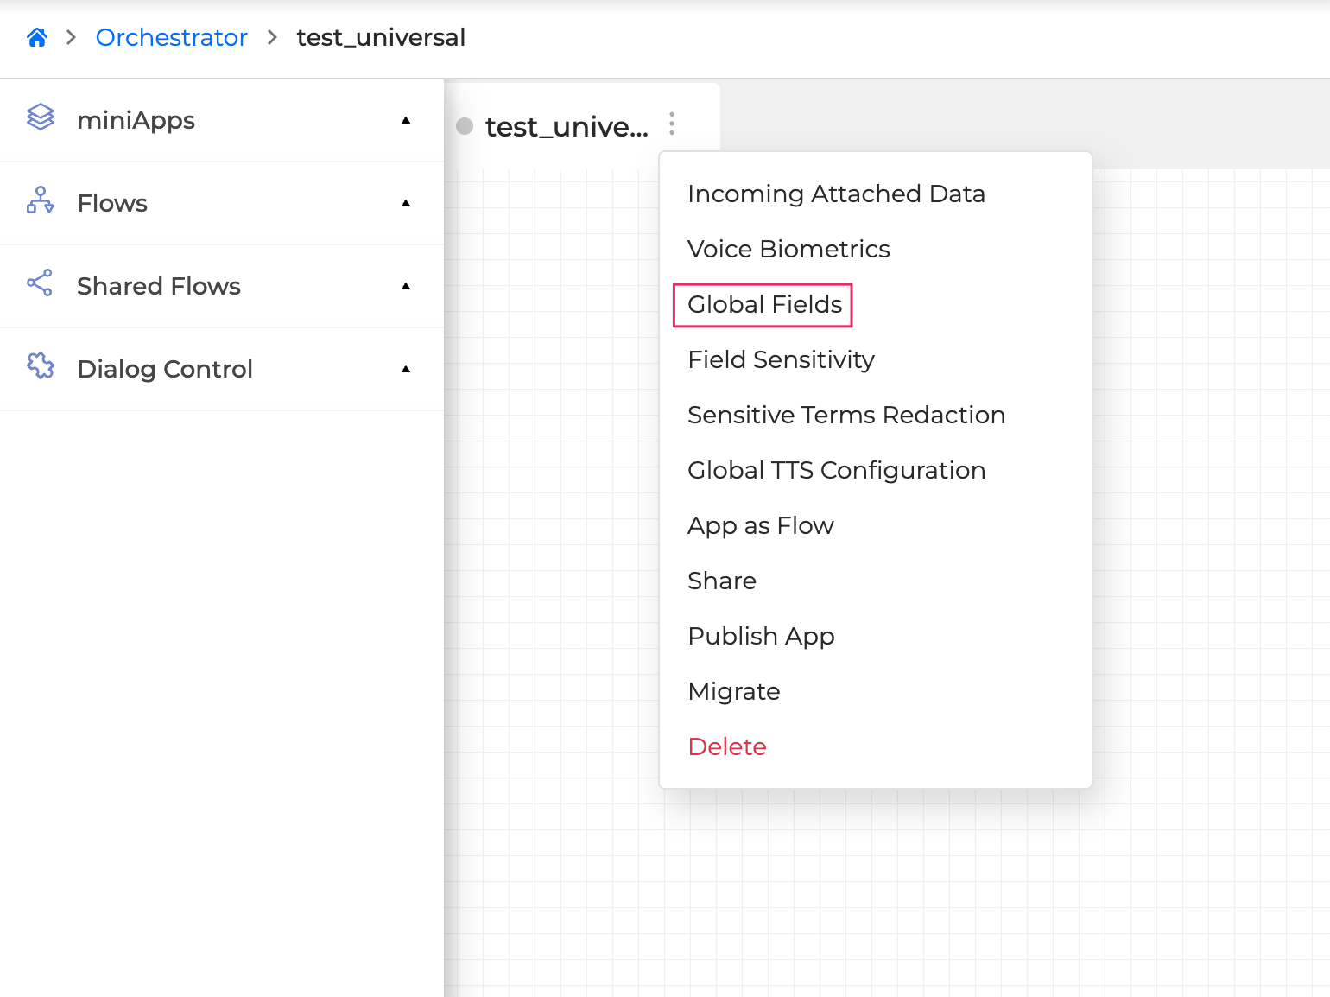
Task: Select the Flows hierarchy icon
Action: pos(40,202)
